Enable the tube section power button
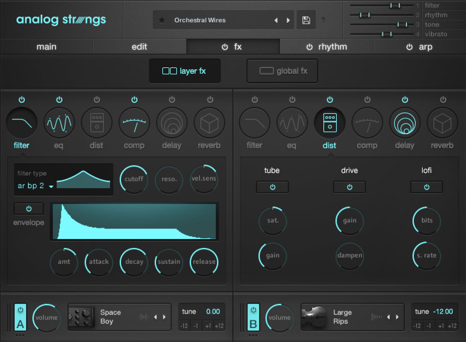Image resolution: width=466 pixels, height=342 pixels. 272,187
